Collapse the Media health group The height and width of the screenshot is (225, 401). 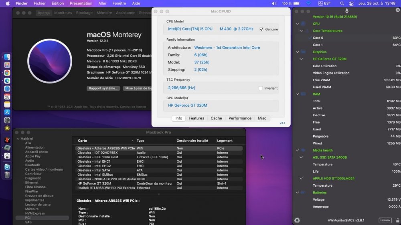[297, 150]
